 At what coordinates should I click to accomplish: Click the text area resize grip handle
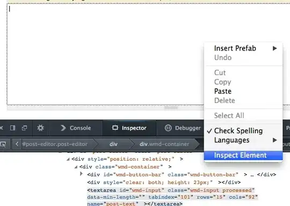coord(171,107)
